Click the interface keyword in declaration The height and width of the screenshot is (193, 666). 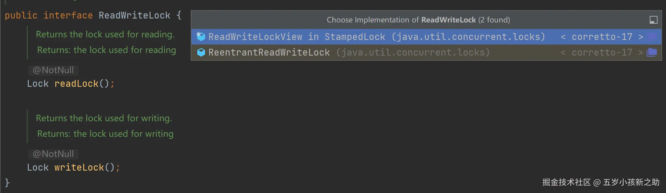point(68,15)
